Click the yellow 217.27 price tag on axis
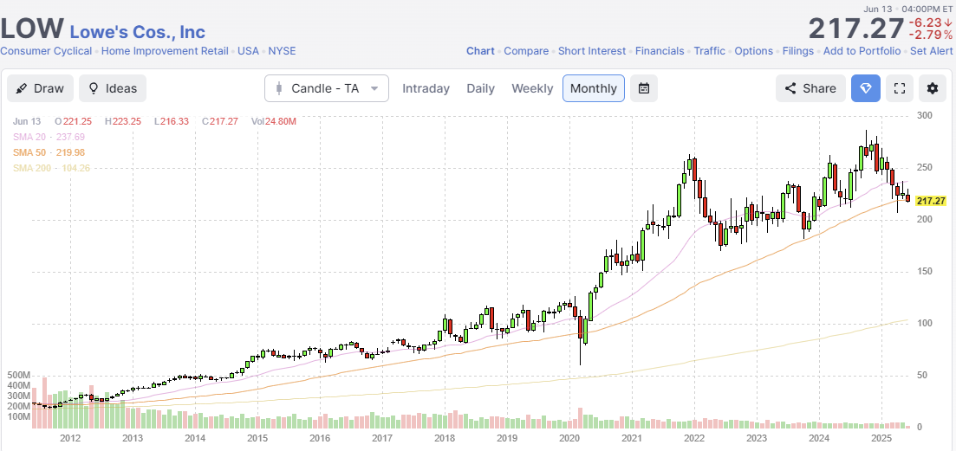Image resolution: width=956 pixels, height=451 pixels. [931, 201]
